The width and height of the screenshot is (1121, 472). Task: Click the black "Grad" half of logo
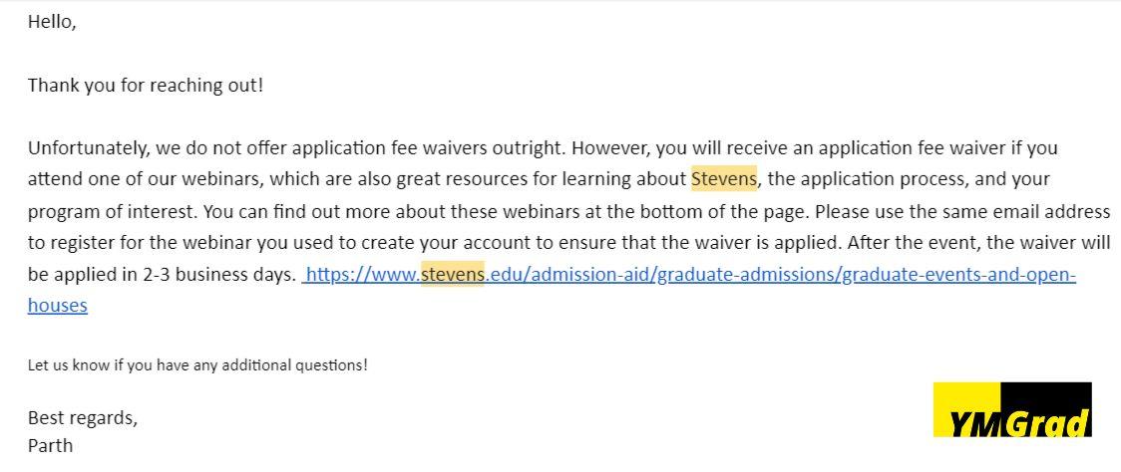coord(1046,410)
